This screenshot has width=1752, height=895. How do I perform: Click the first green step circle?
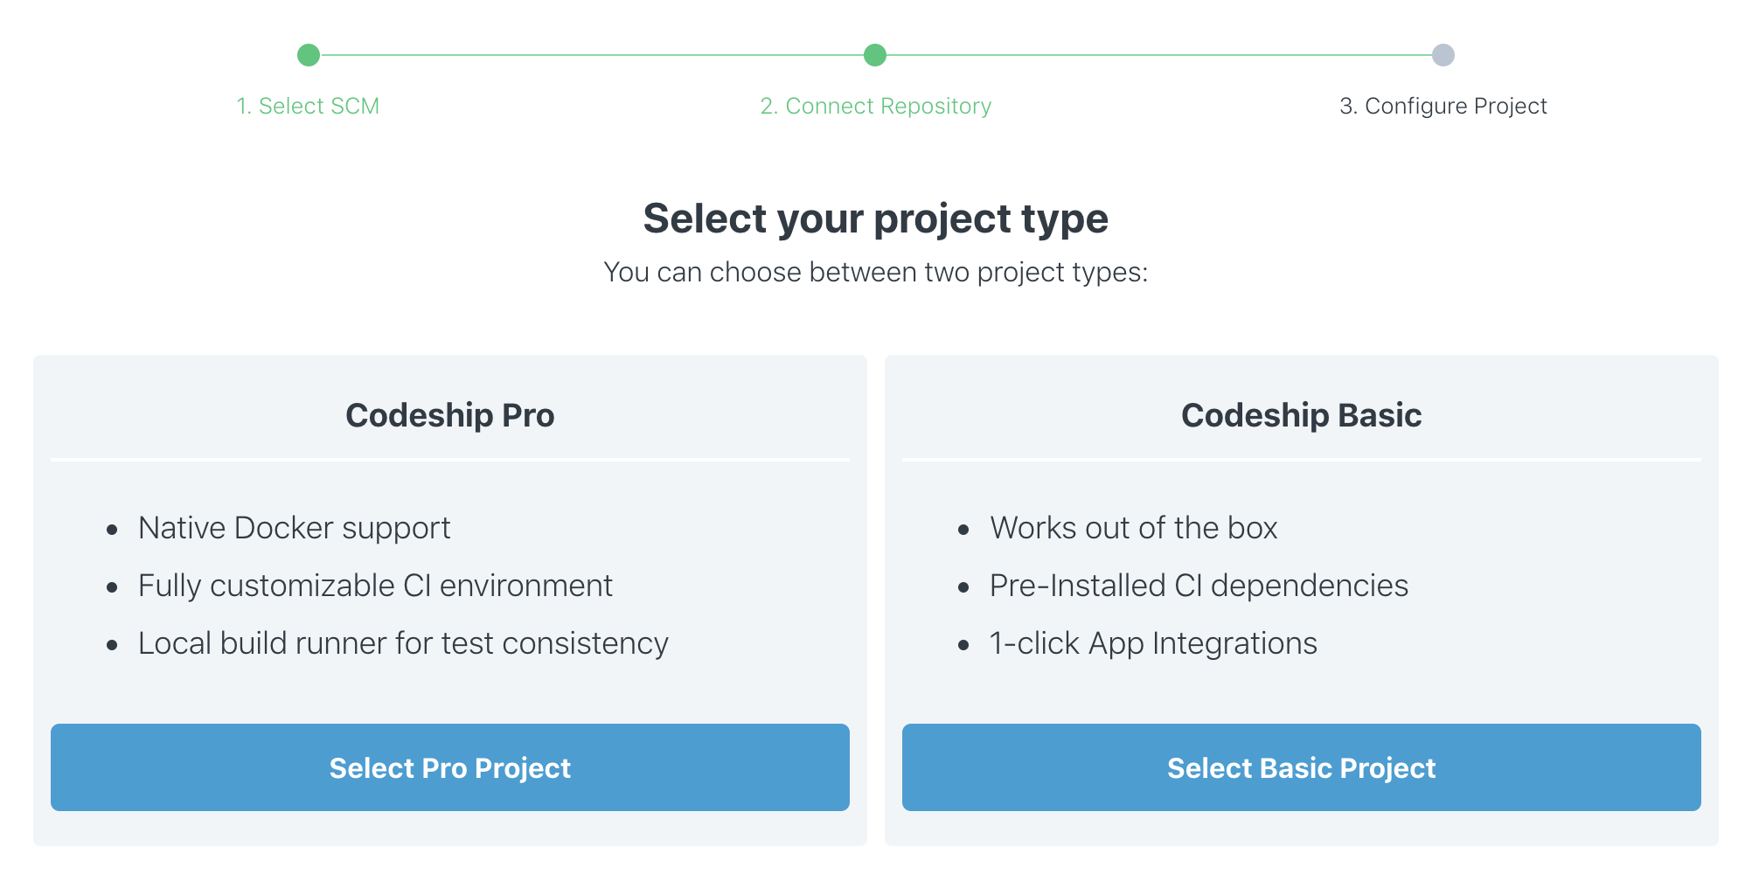pyautogui.click(x=309, y=55)
